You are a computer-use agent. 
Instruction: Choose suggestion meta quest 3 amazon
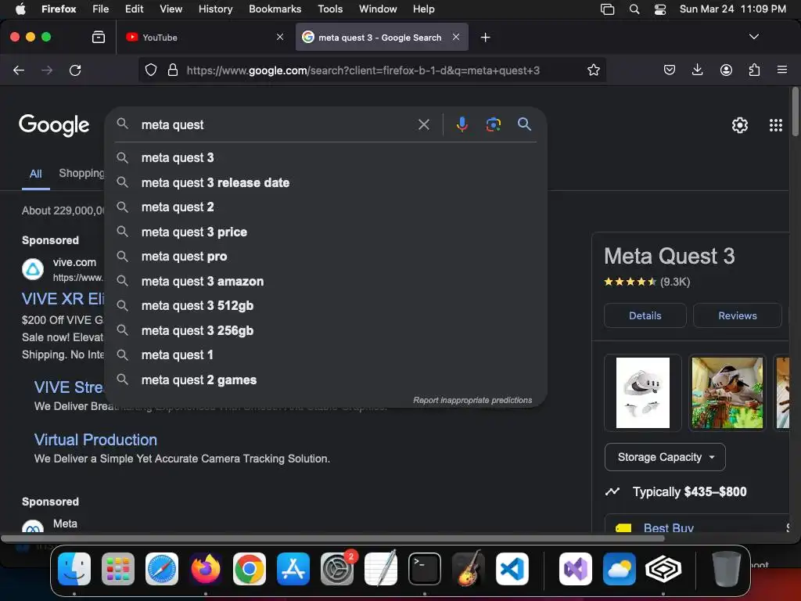pos(325,281)
